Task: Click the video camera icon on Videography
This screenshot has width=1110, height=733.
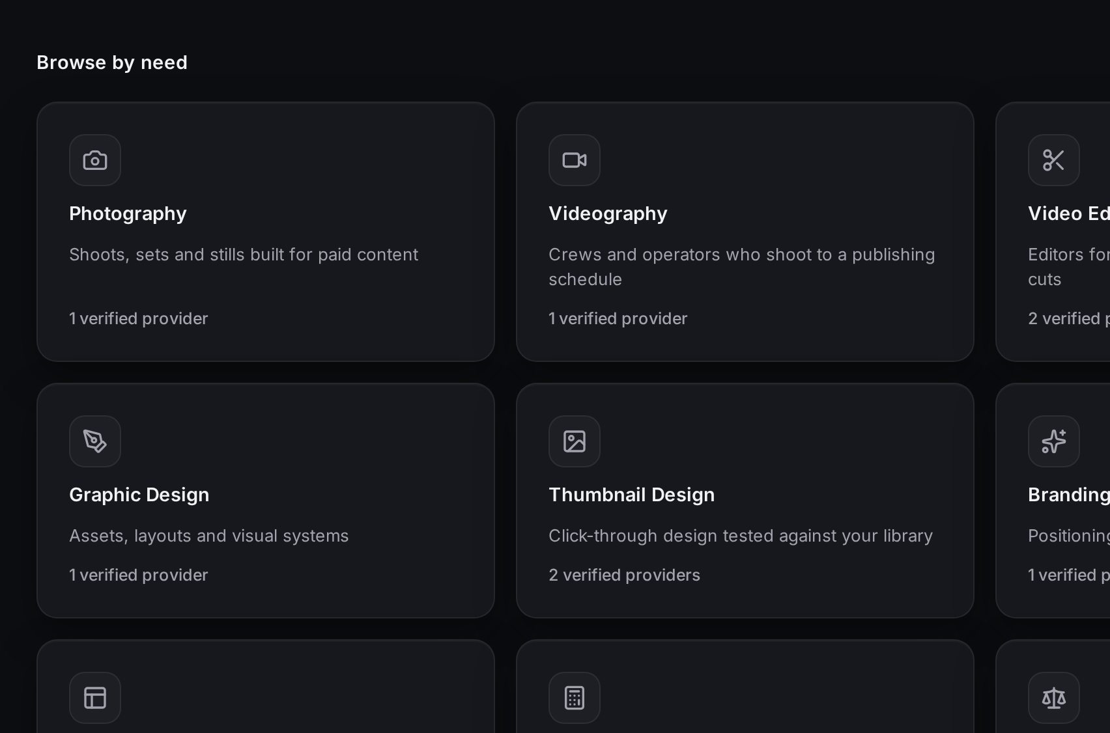Action: (x=575, y=160)
